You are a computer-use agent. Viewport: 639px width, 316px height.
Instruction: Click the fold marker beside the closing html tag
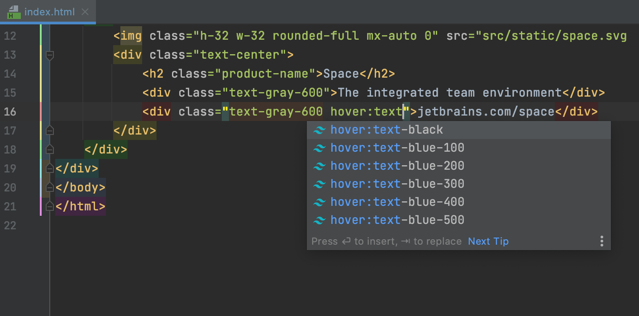50,206
